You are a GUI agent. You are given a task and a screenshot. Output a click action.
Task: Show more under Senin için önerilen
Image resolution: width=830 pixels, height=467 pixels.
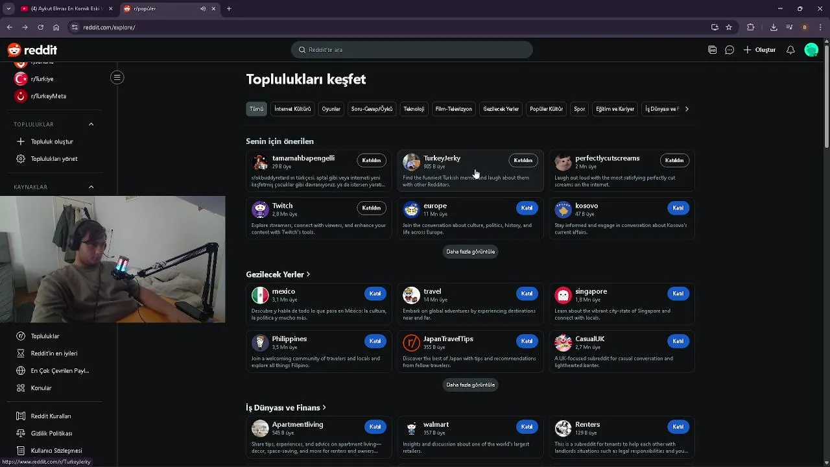(x=470, y=252)
